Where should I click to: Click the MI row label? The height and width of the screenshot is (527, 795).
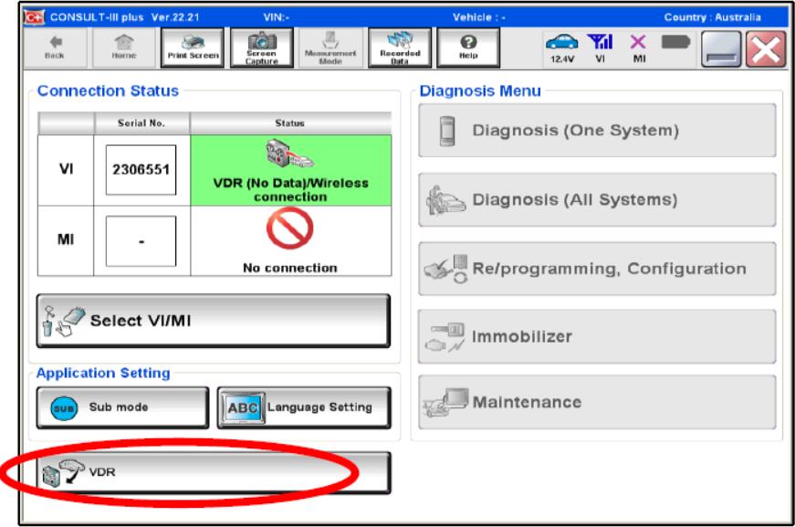[66, 239]
